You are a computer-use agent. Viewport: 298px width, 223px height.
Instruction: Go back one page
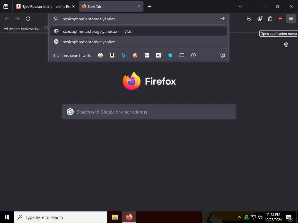(7, 19)
